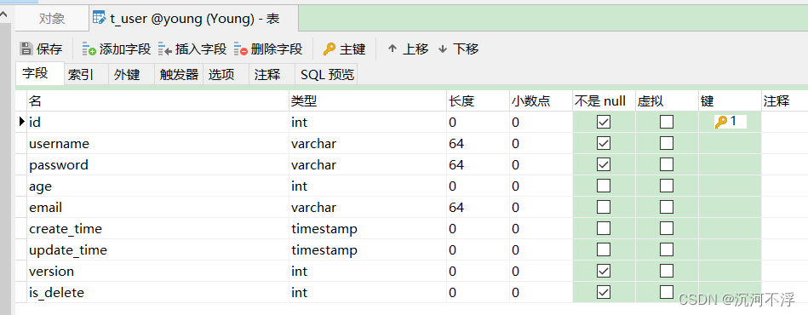Screen dimensions: 808x315
Task: Click the Name (名) column header
Action: 158,101
